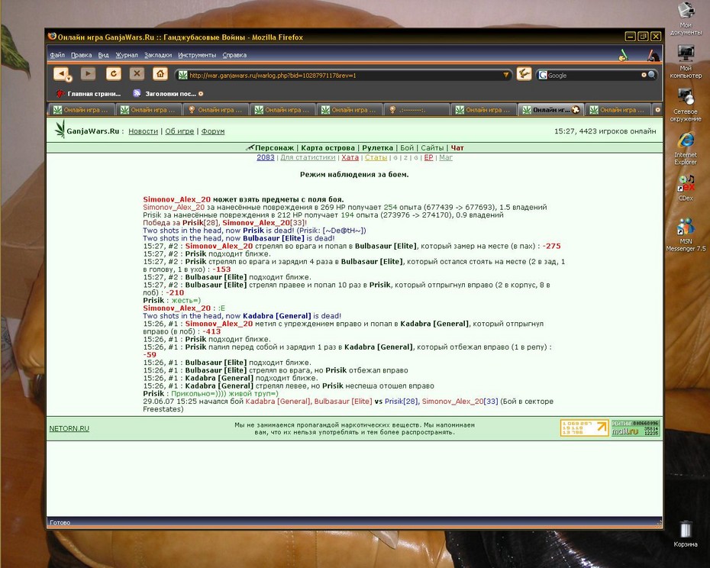The height and width of the screenshot is (568, 710).
Task: Open Сетевое окружение desktop icon
Action: [686, 105]
